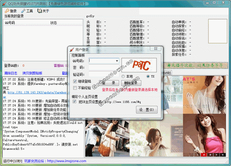Focus the 密码 input field

point(104,67)
